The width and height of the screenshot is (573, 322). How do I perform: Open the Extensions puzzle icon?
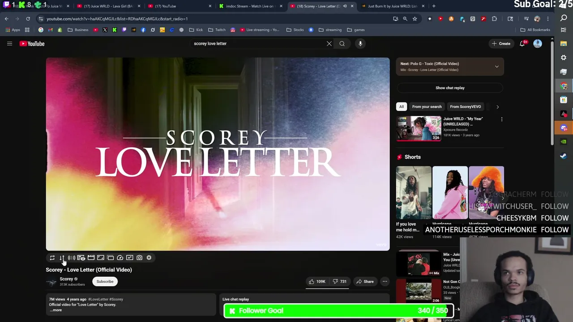coord(494,19)
